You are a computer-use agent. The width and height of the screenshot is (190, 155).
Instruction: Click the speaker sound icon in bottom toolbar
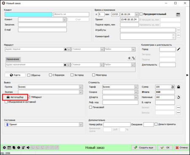click(x=28, y=147)
